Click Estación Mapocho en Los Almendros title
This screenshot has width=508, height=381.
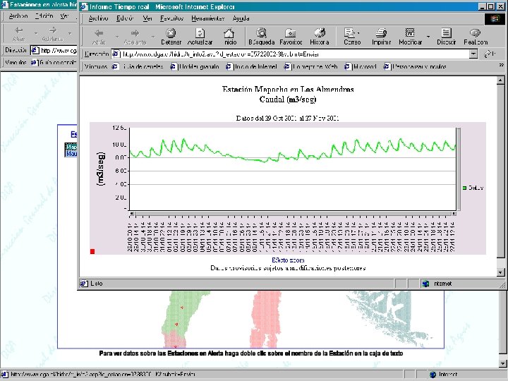[x=288, y=89]
